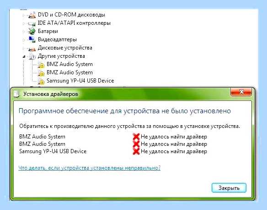Select Видеоадаптеры tree item

pos(57,39)
